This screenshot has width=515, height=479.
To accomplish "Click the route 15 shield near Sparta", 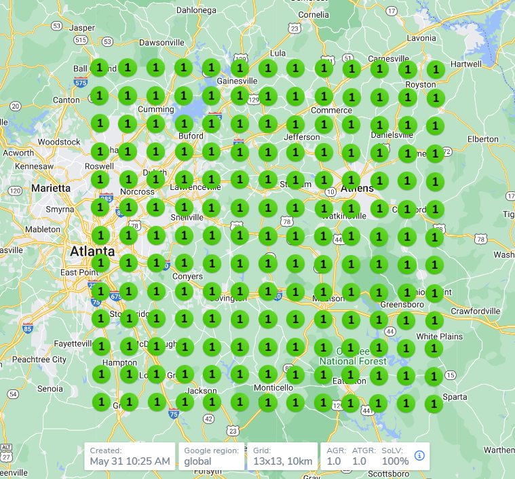I will [x=451, y=375].
